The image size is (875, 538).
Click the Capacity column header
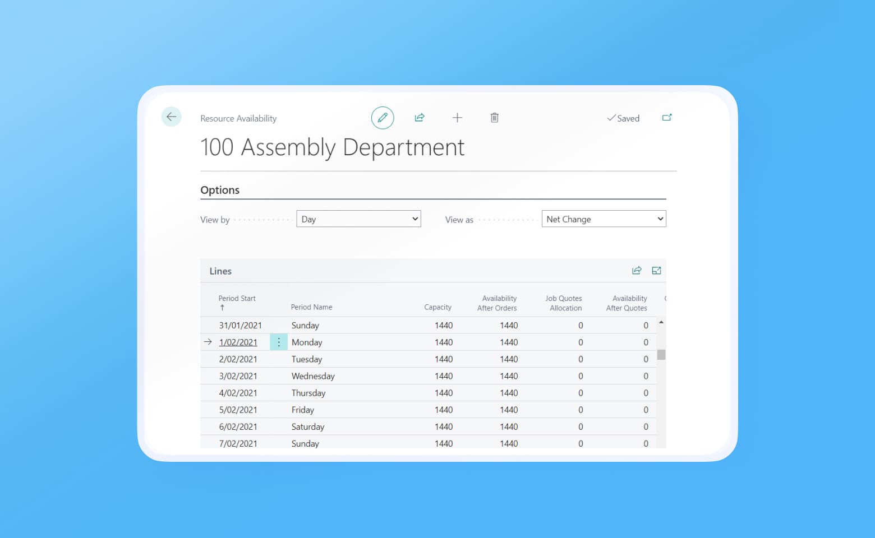point(437,307)
